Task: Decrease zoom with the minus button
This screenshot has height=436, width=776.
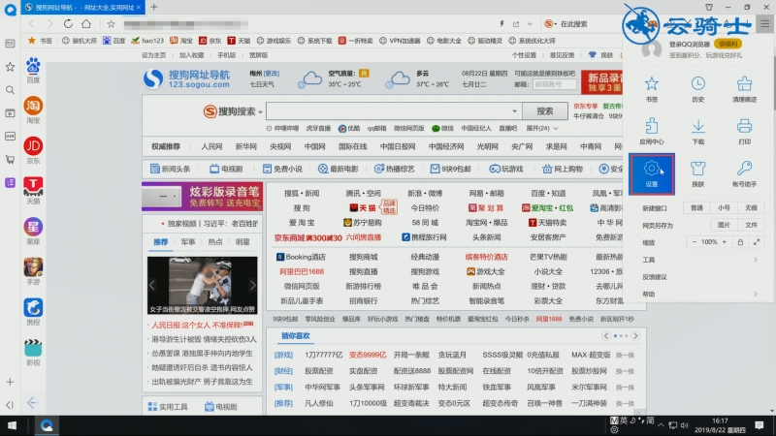Action: 695,241
